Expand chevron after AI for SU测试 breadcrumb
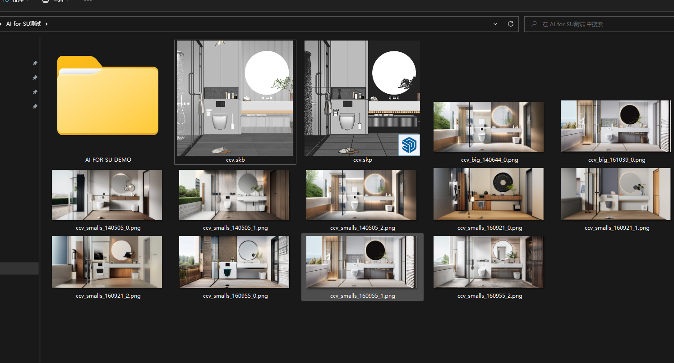Image resolution: width=674 pixels, height=363 pixels. coord(46,24)
